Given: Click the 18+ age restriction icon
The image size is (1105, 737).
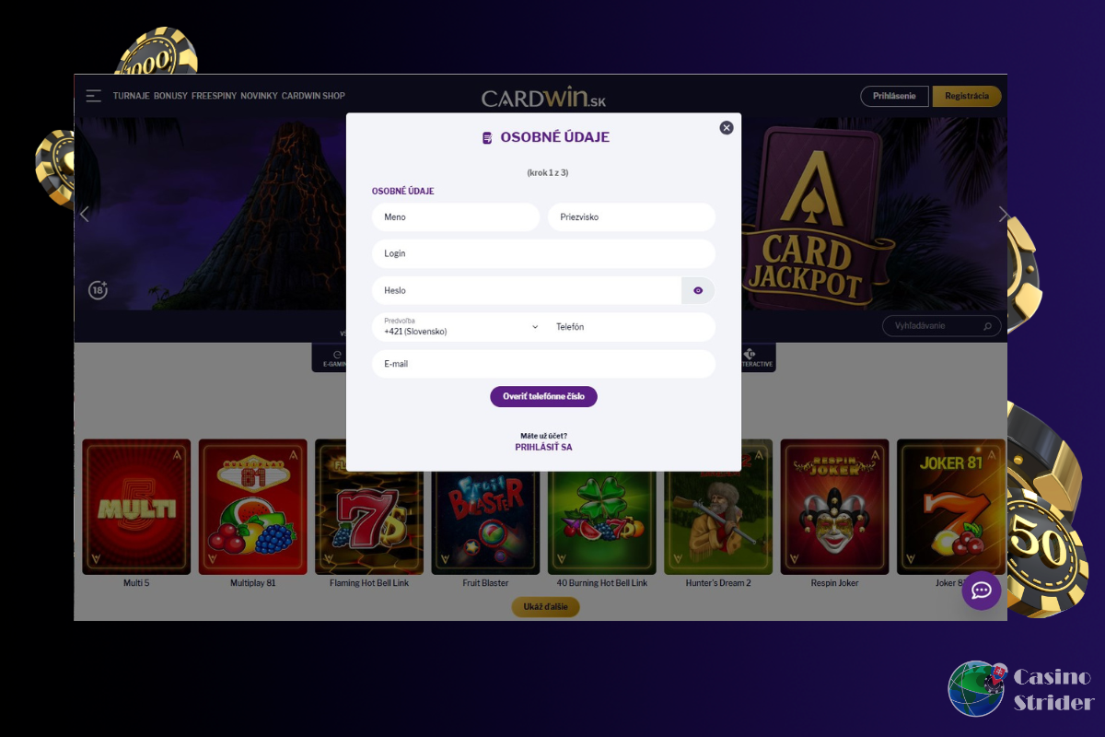Looking at the screenshot, I should tap(99, 290).
